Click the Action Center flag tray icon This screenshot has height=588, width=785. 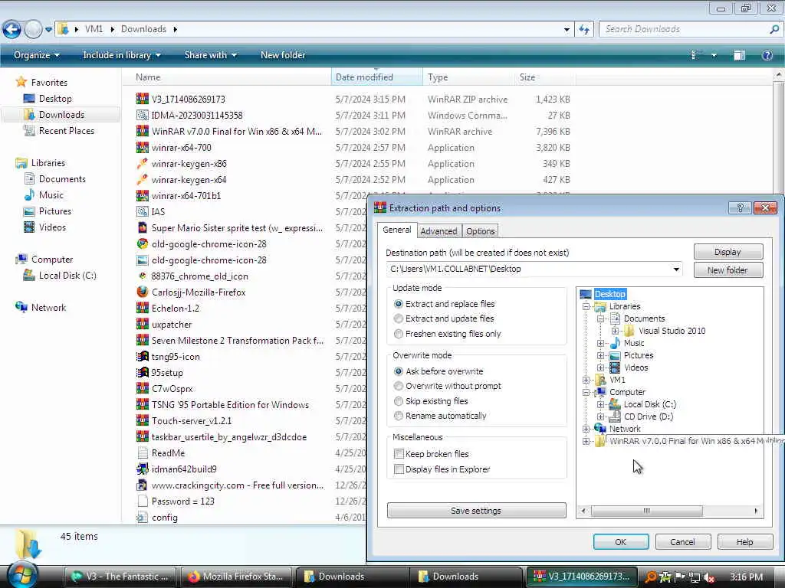pyautogui.click(x=679, y=577)
